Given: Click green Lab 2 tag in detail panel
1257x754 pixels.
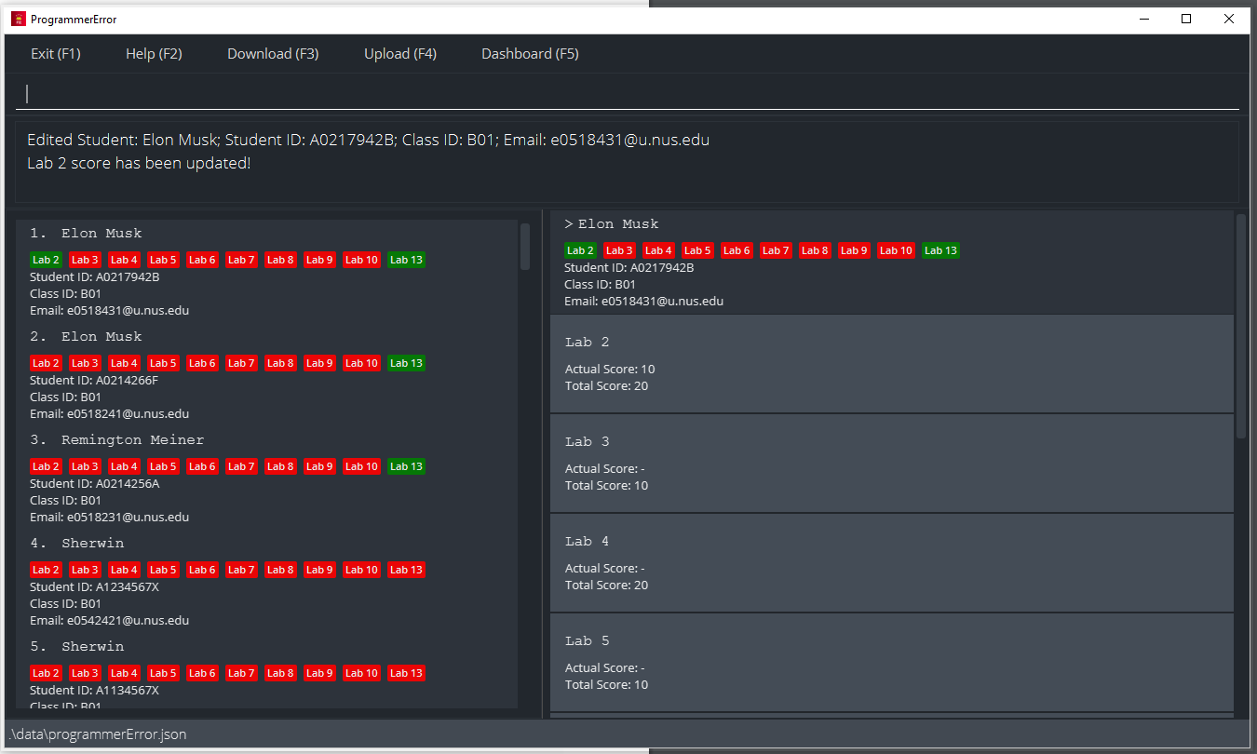Looking at the screenshot, I should tap(580, 250).
